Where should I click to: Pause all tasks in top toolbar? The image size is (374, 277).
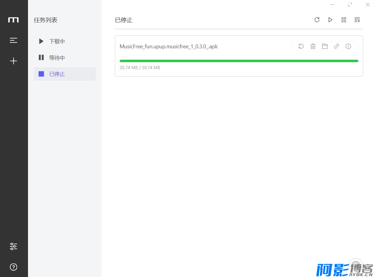(344, 20)
